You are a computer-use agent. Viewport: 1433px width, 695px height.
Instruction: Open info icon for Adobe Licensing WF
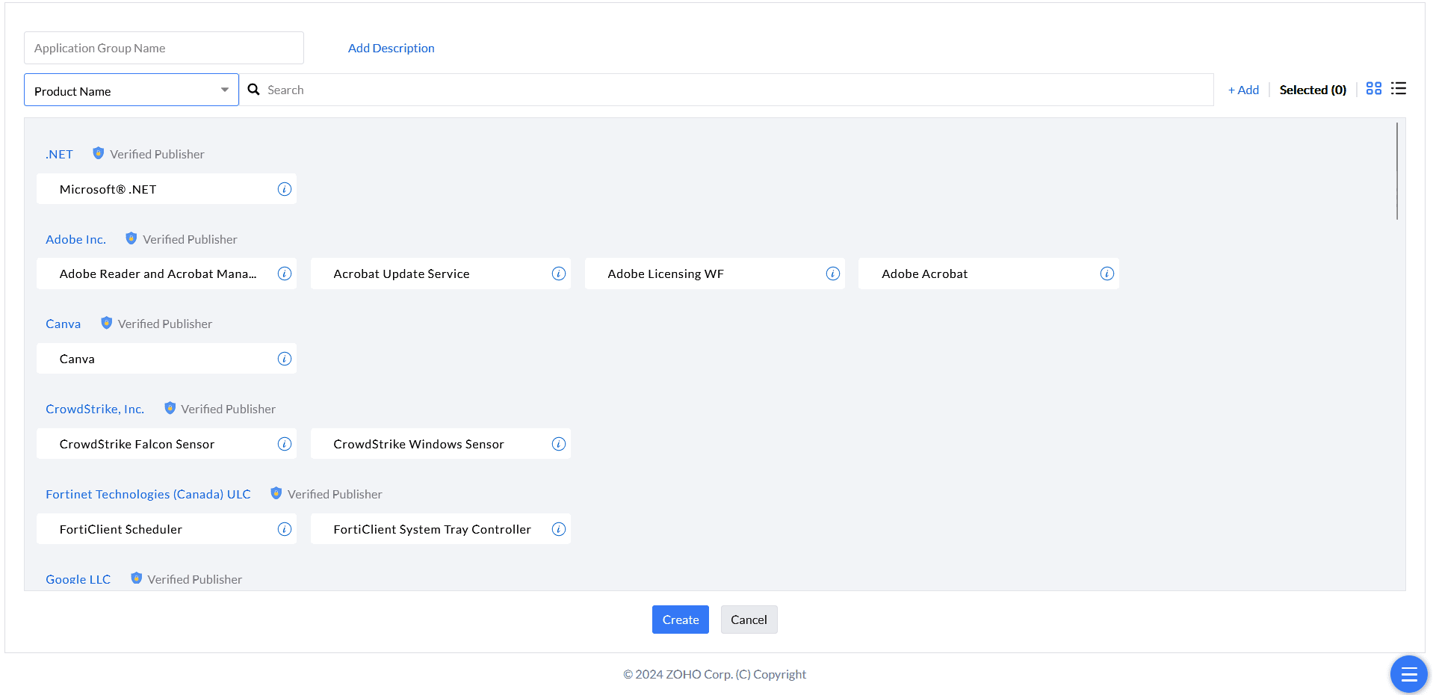pos(833,274)
